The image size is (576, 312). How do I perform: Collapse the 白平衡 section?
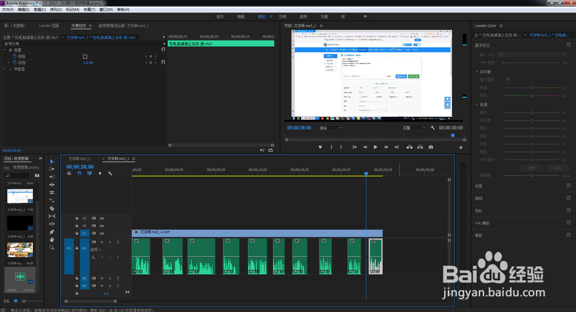[x=477, y=72]
